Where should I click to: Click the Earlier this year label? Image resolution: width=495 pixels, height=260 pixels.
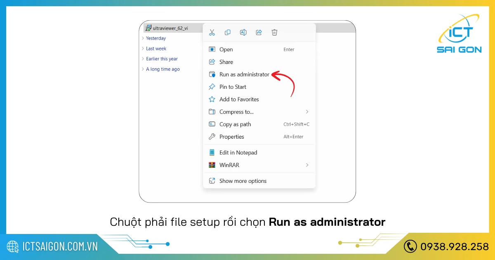[x=162, y=59]
